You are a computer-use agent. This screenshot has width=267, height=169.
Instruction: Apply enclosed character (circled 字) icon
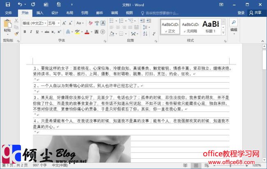point(103,32)
